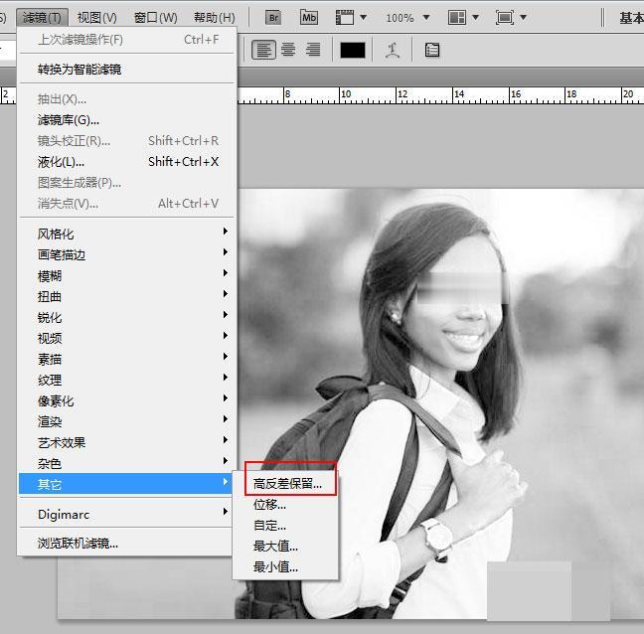The width and height of the screenshot is (644, 634).
Task: Expand the 纹理 submenu
Action: click(x=126, y=381)
